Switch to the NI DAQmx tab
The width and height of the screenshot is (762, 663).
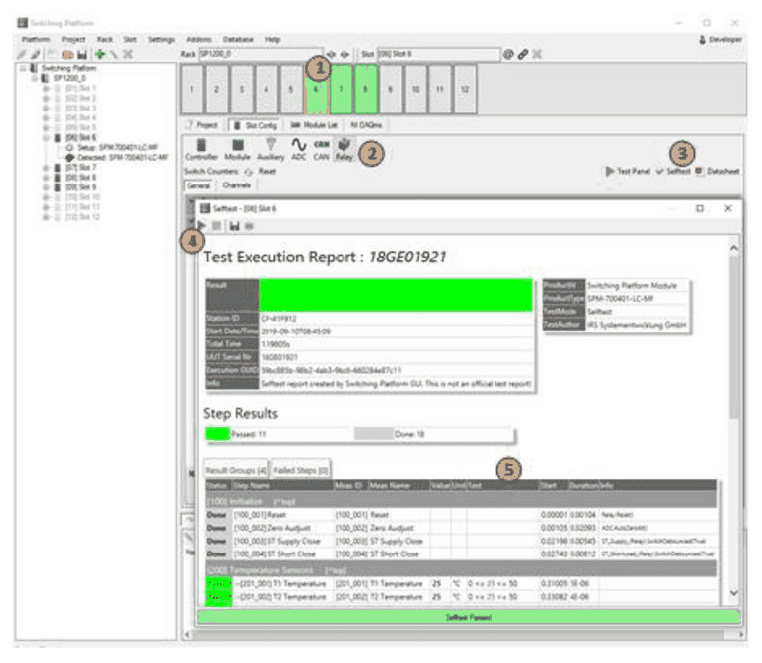tap(366, 125)
